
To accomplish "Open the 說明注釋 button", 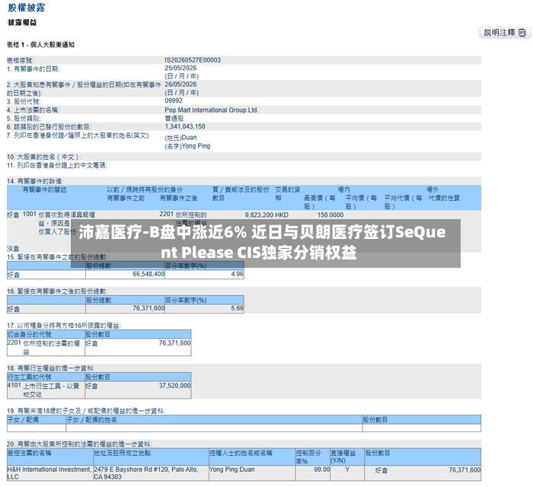I will point(504,33).
